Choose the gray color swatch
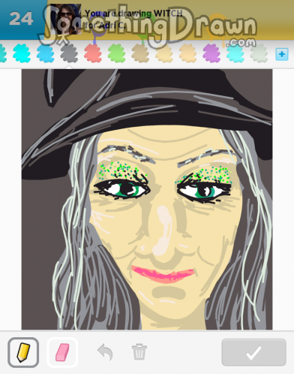 [x=69, y=53]
